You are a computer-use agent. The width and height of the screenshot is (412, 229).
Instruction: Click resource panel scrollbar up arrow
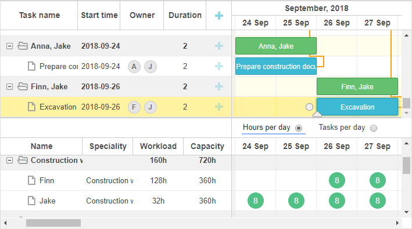click(407, 143)
